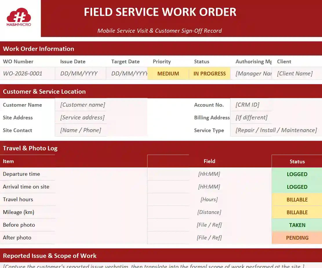Click the [CRM ID] account number field

pos(276,105)
